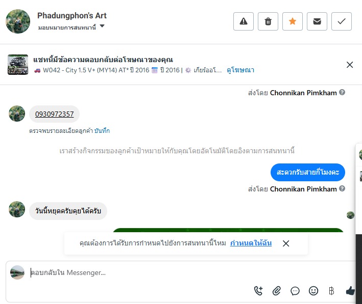This screenshot has height=304, width=362.
Task: Mark conversation as spam with warning icon
Action: pyautogui.click(x=244, y=21)
